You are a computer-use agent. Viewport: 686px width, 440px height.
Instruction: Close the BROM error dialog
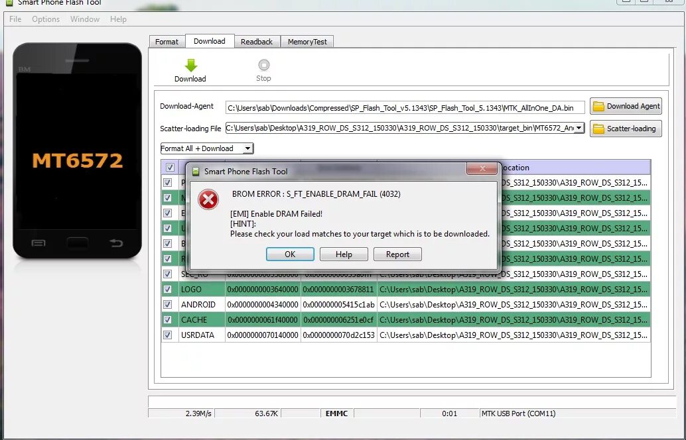482,168
